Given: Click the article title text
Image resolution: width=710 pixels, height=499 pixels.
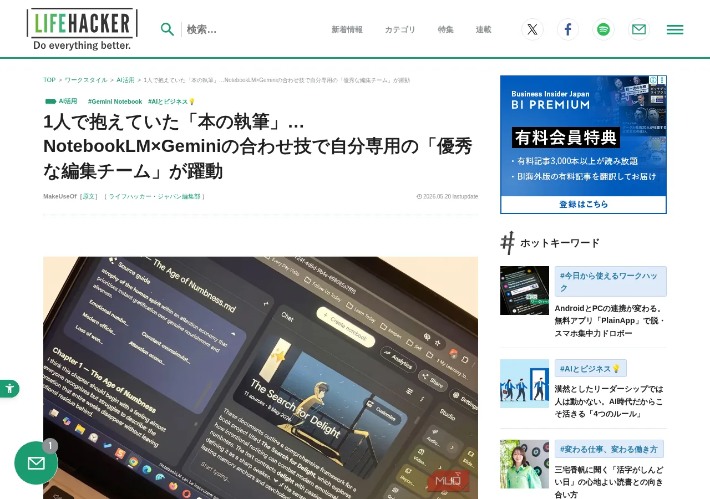Looking at the screenshot, I should coord(258,146).
